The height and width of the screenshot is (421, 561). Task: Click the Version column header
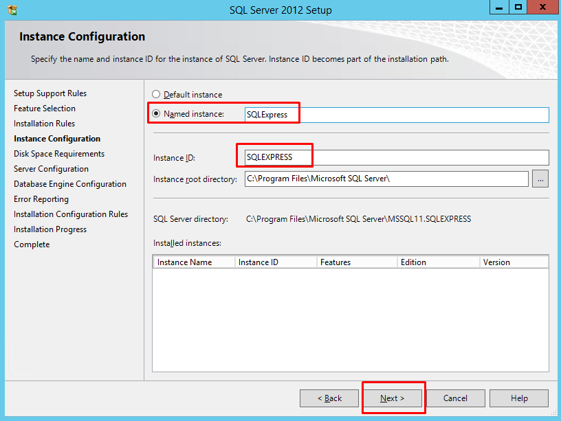pos(514,262)
